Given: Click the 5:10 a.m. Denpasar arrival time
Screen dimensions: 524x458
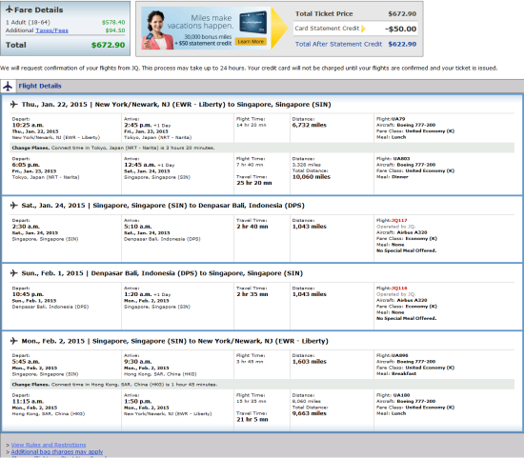Looking at the screenshot, I should [138, 227].
